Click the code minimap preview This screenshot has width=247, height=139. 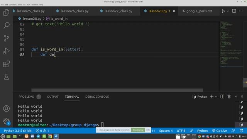231,44
